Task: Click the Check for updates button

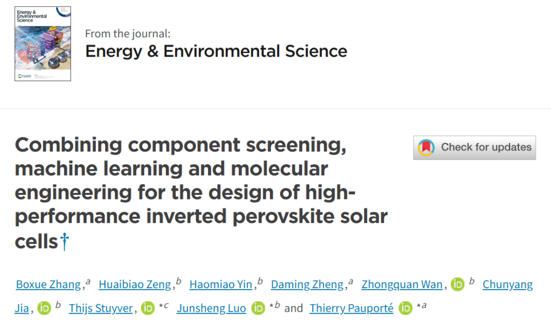Action: [x=474, y=147]
